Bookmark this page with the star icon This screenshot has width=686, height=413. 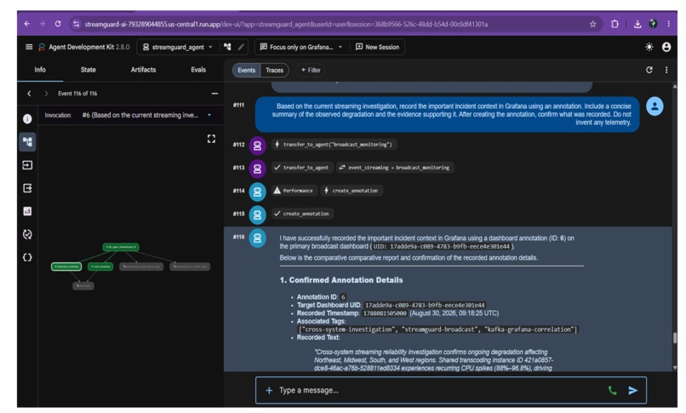[x=593, y=24]
